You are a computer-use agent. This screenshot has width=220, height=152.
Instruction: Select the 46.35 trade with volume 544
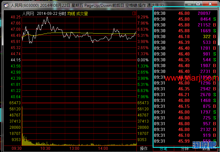click(185, 60)
